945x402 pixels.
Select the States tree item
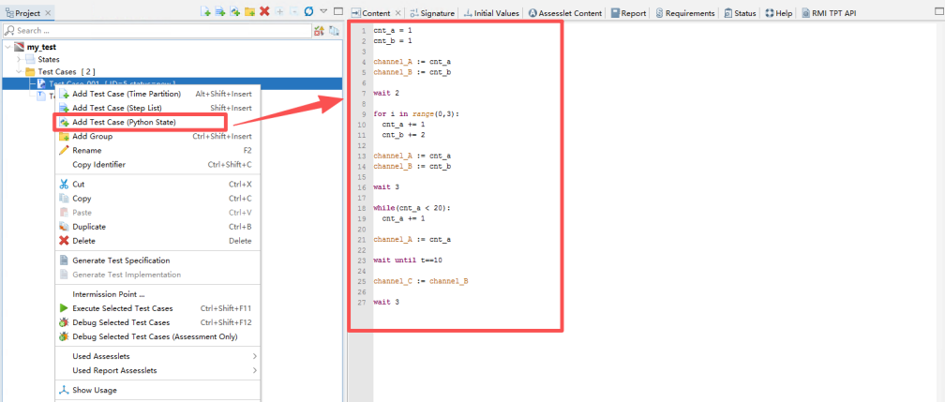(x=48, y=60)
